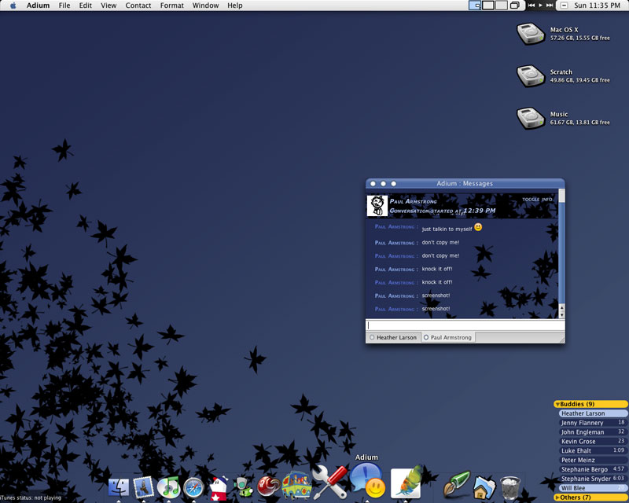Open the Trash in the Dock
Image resolution: width=629 pixels, height=503 pixels.
tap(511, 487)
